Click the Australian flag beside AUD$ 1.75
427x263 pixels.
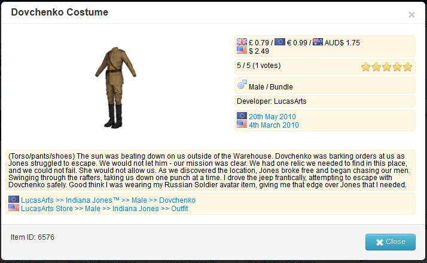[x=318, y=42]
